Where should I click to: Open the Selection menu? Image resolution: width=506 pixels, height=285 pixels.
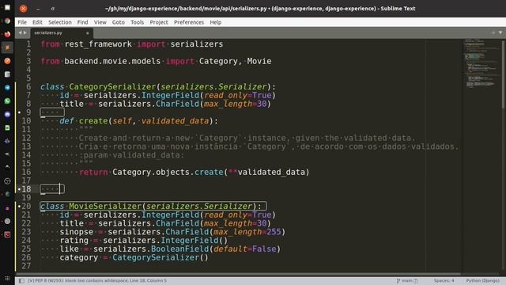point(60,22)
